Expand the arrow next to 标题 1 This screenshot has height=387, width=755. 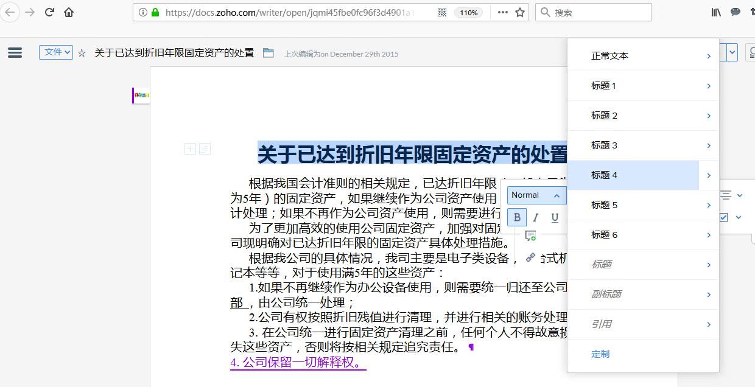709,86
